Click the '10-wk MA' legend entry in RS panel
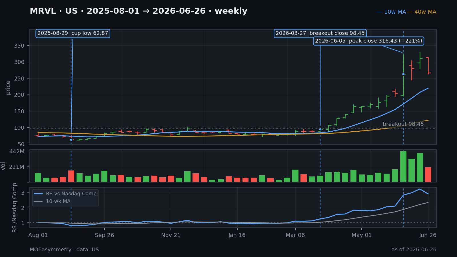This screenshot has width=457, height=257. 52,201
